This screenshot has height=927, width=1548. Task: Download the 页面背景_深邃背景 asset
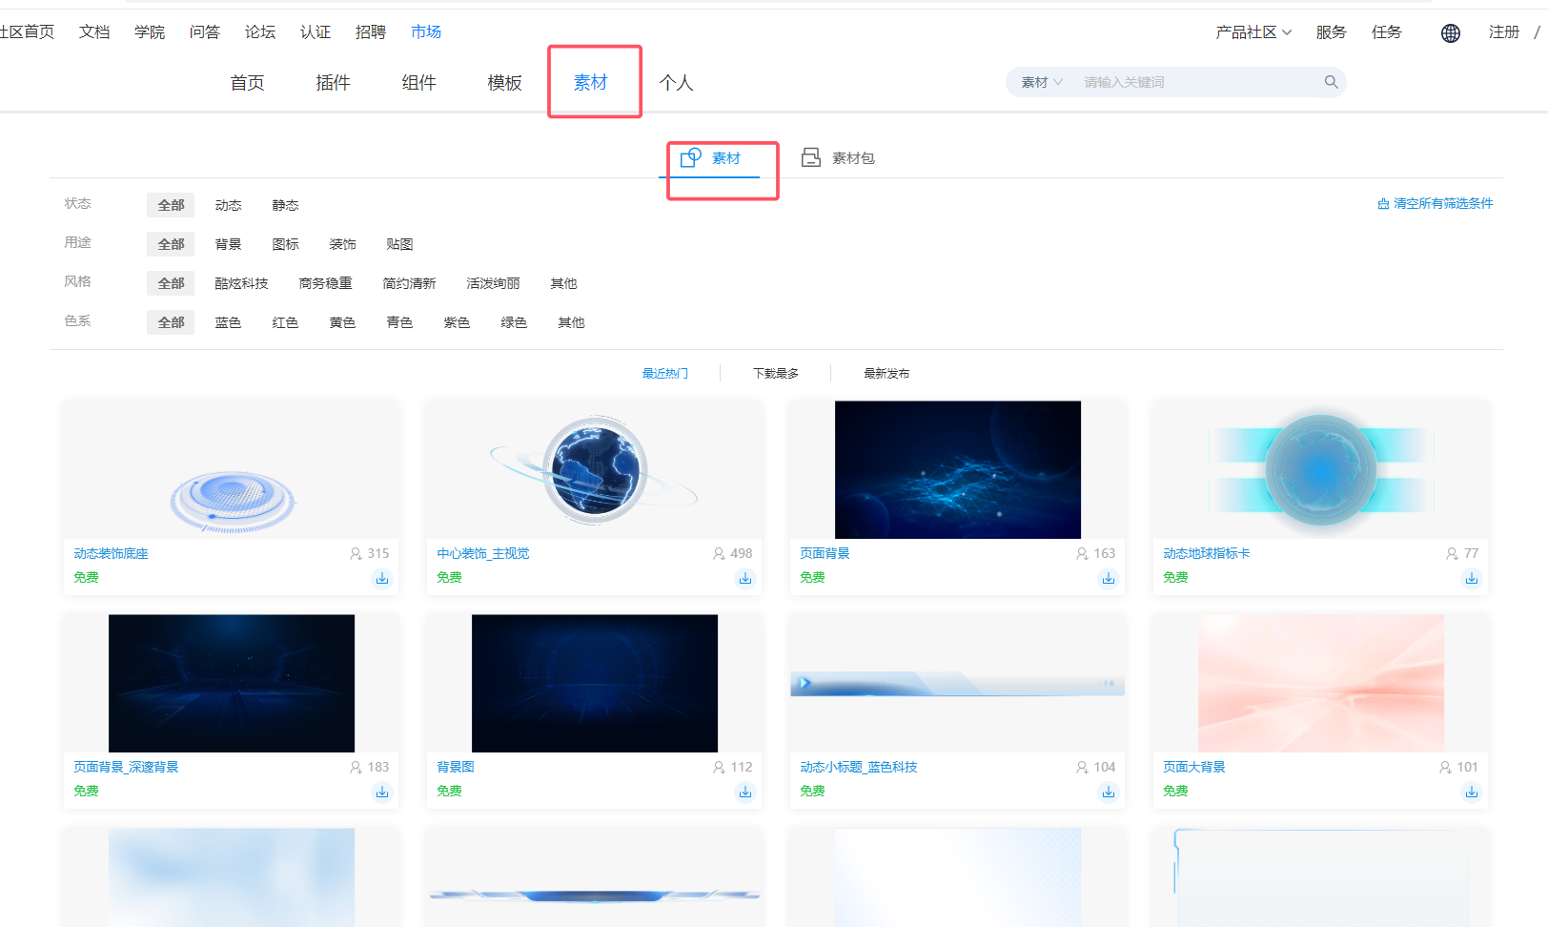(381, 792)
